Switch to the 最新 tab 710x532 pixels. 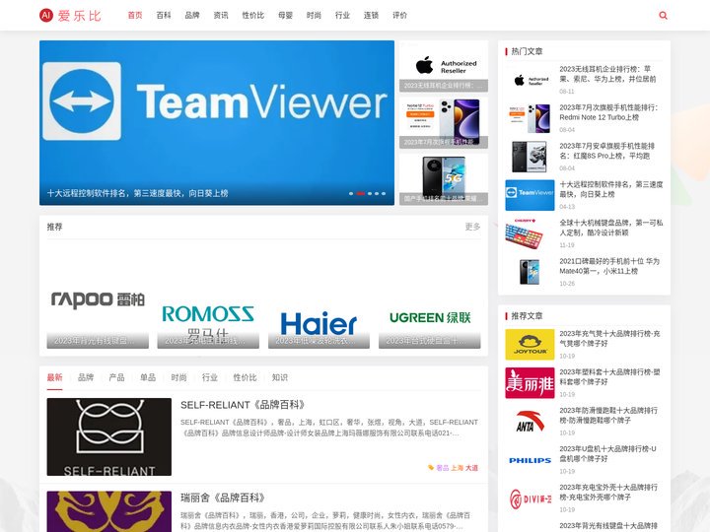tap(55, 377)
